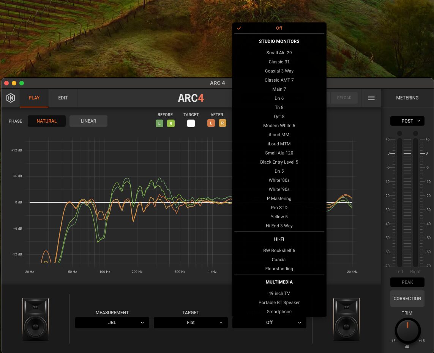Select Linear phase mode
Image resolution: width=434 pixels, height=353 pixels.
tap(88, 121)
